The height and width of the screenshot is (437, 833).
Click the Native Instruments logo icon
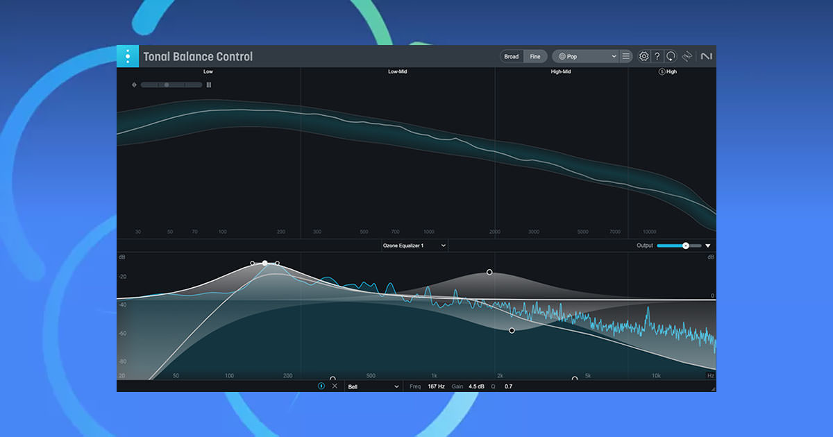(x=707, y=56)
